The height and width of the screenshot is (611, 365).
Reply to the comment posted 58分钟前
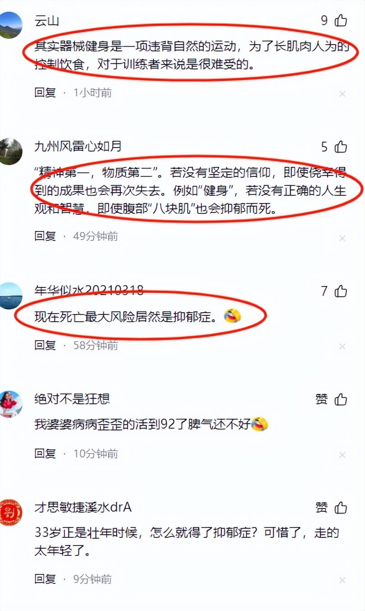[x=45, y=345]
